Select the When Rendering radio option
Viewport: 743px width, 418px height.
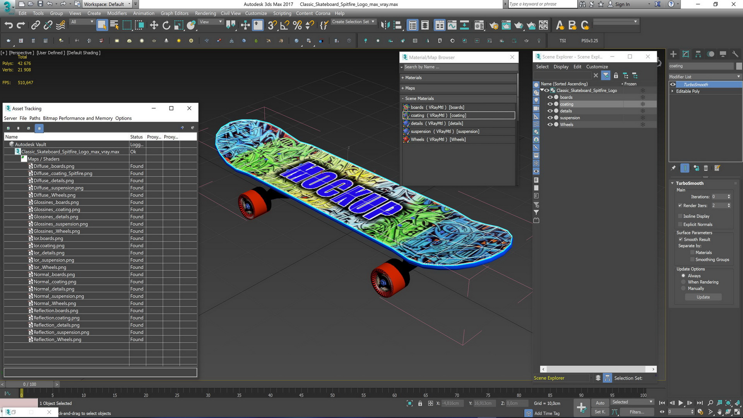click(x=683, y=282)
